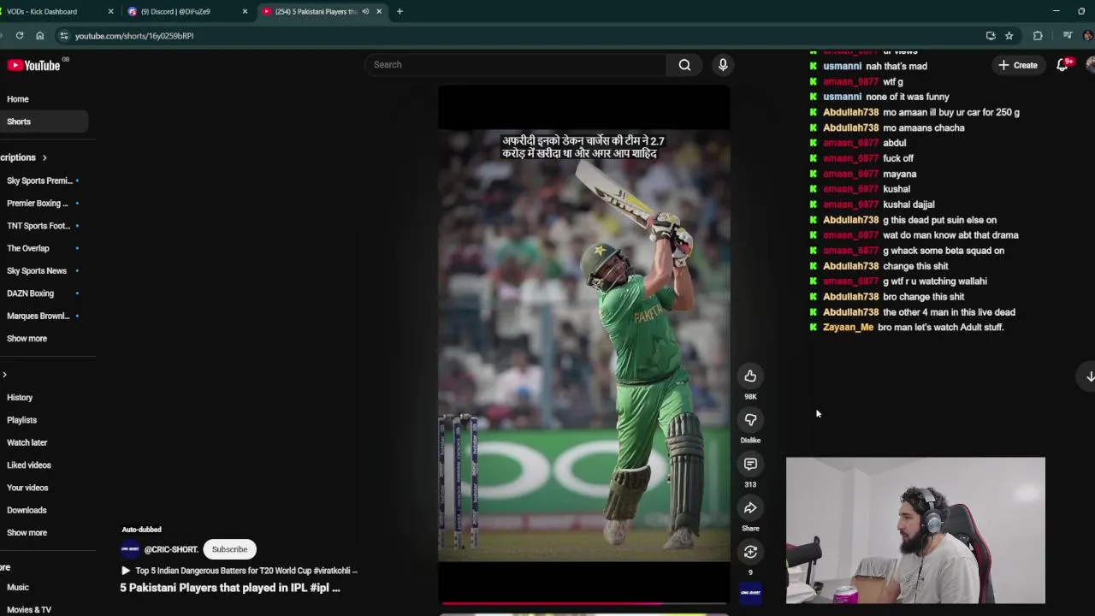
Task: Mute tab via speaker icon on YouTube tab
Action: click(365, 11)
